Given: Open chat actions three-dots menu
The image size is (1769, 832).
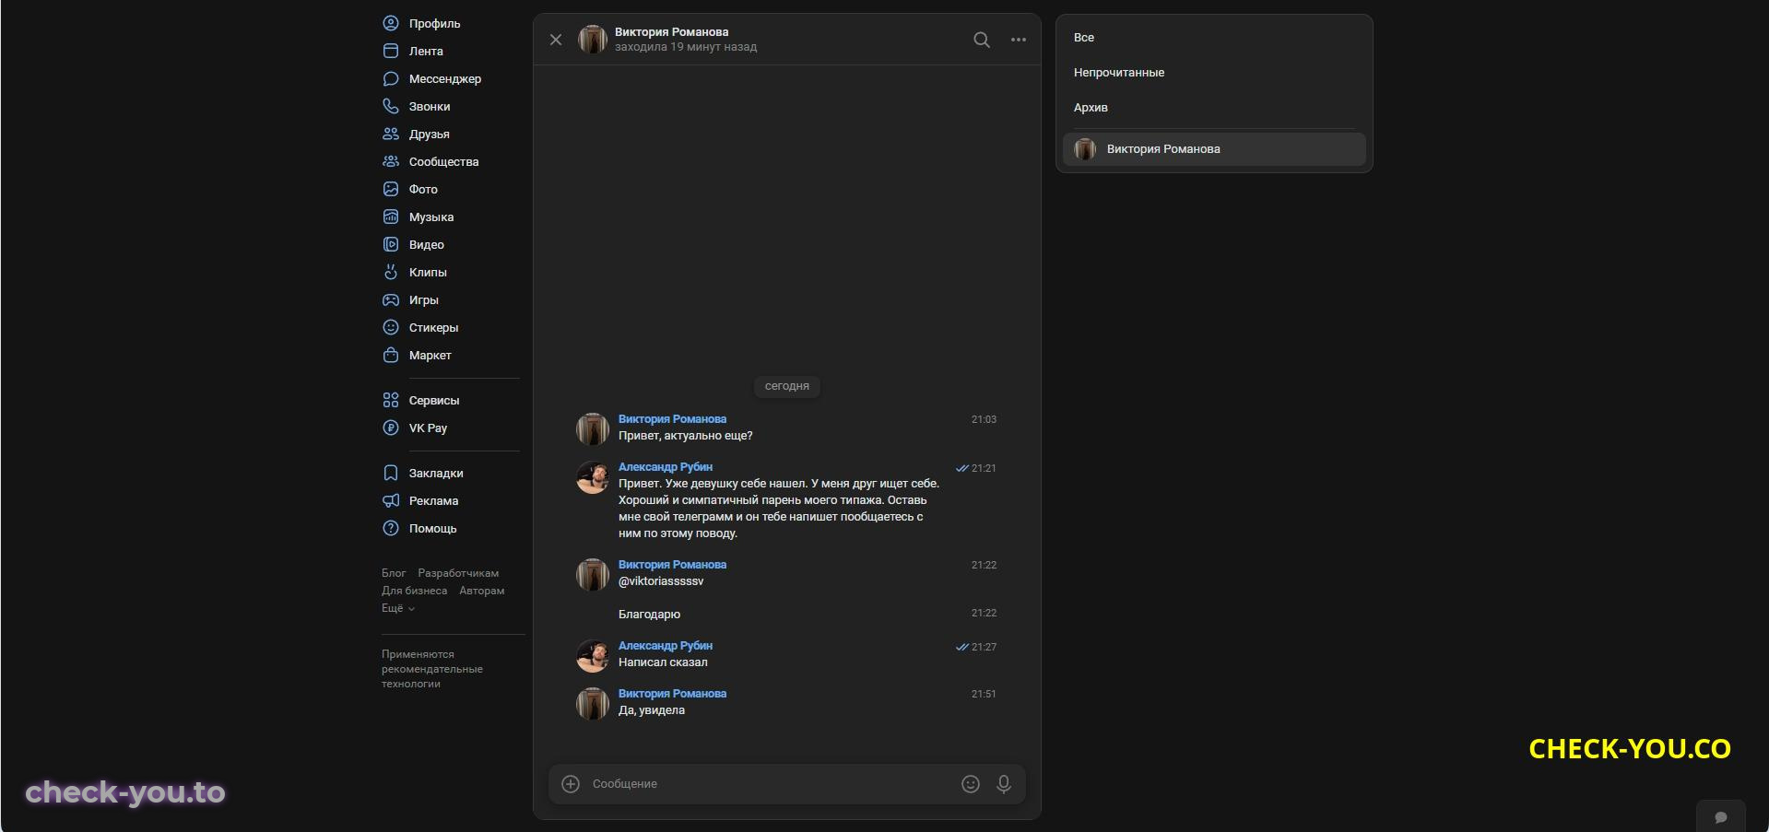Looking at the screenshot, I should 1019,40.
